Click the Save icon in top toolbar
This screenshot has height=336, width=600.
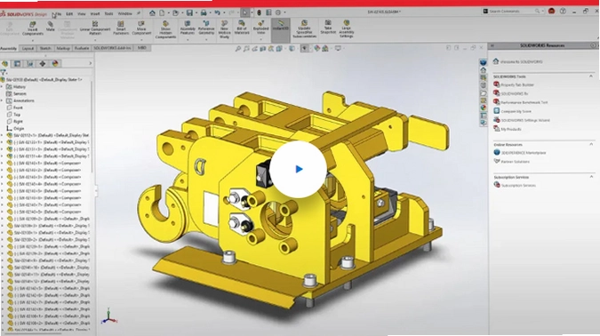189,12
